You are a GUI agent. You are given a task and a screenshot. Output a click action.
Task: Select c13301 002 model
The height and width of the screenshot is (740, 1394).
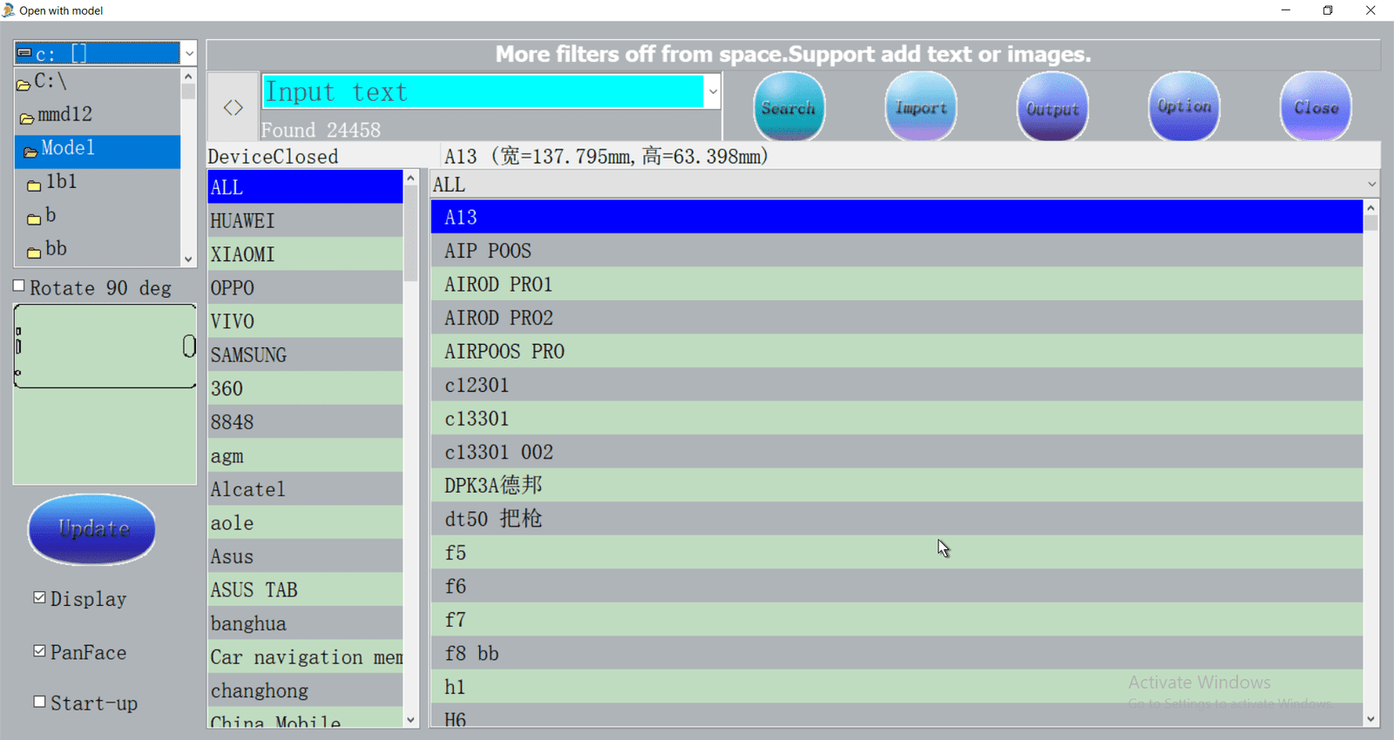[x=897, y=452]
